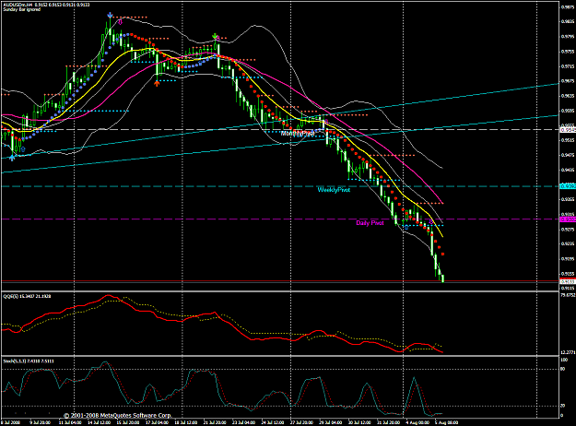The image size is (576, 426).
Task: Click the 0.9715 price scale label
Action: (568, 66)
